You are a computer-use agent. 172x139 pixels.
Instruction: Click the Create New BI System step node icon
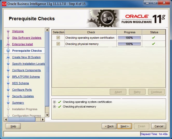[x=8, y=57]
